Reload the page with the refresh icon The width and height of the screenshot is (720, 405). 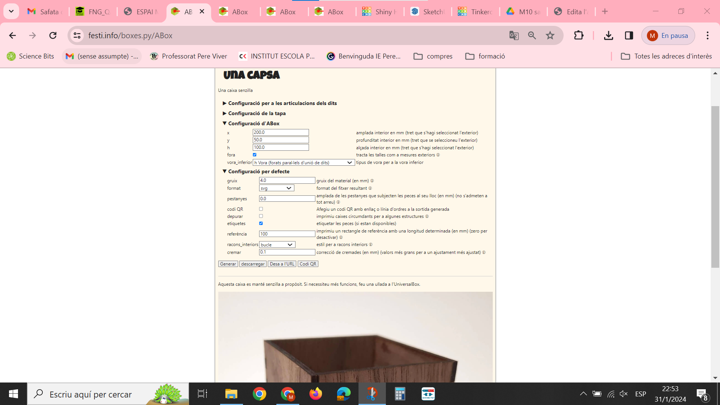pos(53,36)
